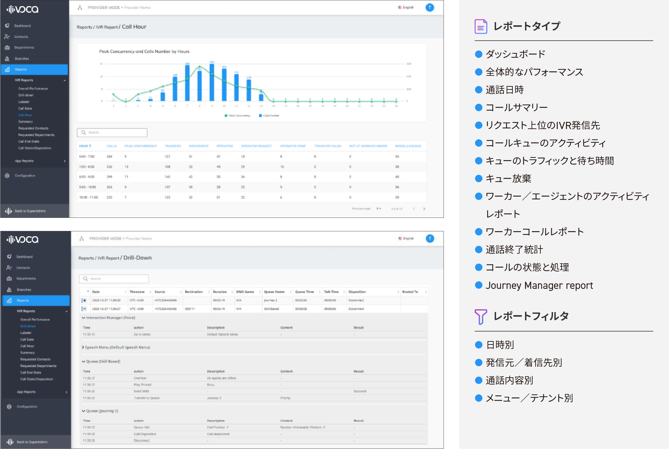Open Dashboard icon in Drill-Down page sidebar
Viewport: 669px width, 449px height.
[x=9, y=256]
